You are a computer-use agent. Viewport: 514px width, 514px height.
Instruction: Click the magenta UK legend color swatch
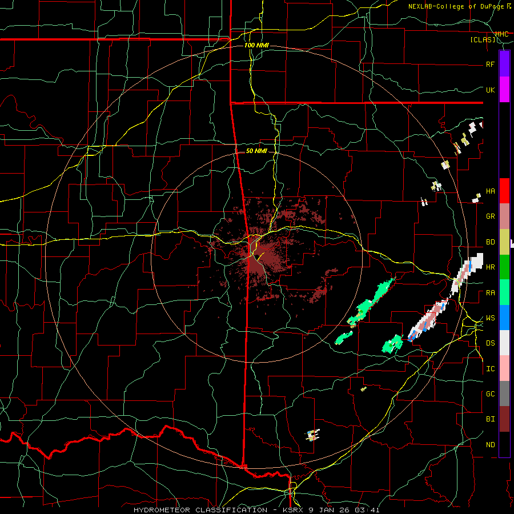click(504, 90)
